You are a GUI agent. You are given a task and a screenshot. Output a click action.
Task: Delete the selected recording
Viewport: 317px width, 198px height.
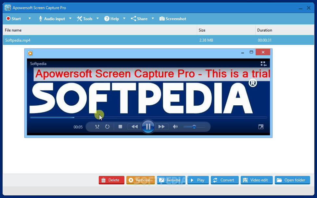[x=111, y=180]
